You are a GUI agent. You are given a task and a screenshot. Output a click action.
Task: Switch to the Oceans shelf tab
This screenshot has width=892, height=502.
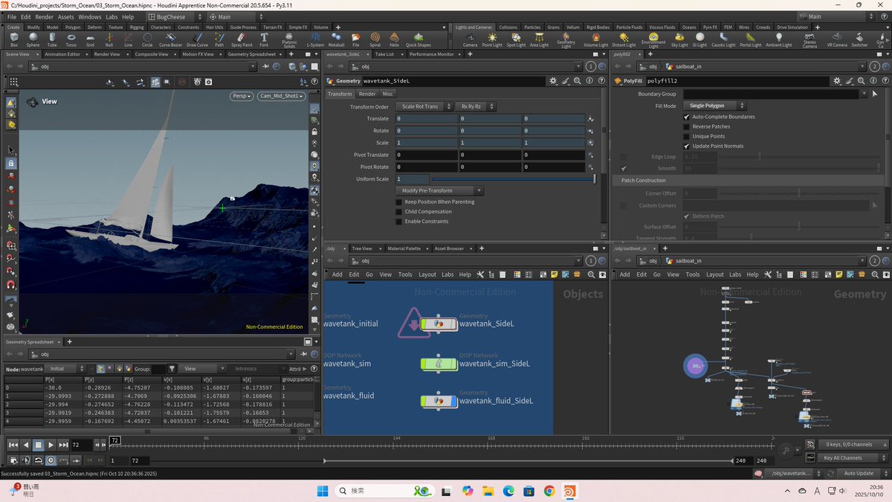pyautogui.click(x=689, y=28)
